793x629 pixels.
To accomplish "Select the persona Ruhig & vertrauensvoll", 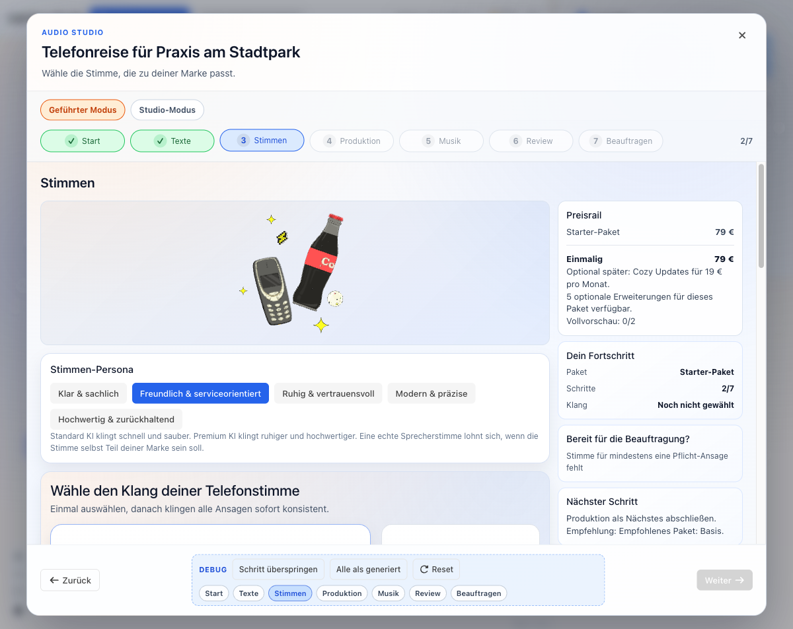I will 328,393.
